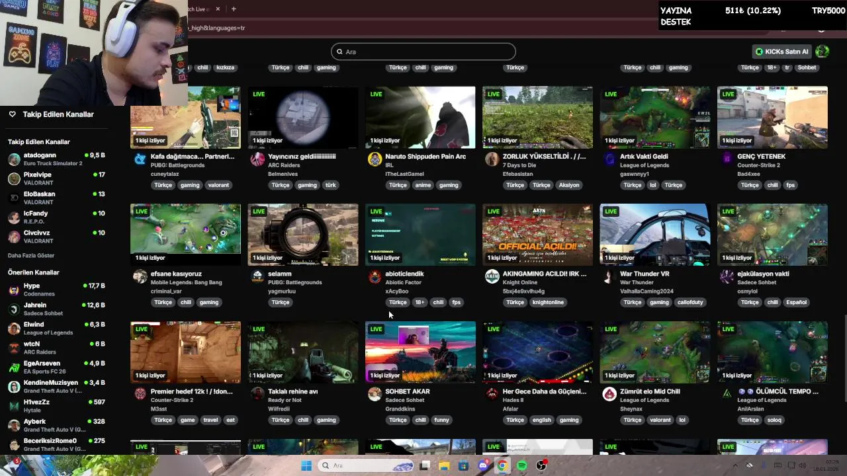Focus the Ara search field on Kick
This screenshot has height=476, width=847.
pos(423,52)
